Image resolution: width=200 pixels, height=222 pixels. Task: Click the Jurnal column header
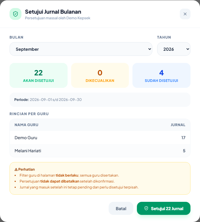point(178,125)
